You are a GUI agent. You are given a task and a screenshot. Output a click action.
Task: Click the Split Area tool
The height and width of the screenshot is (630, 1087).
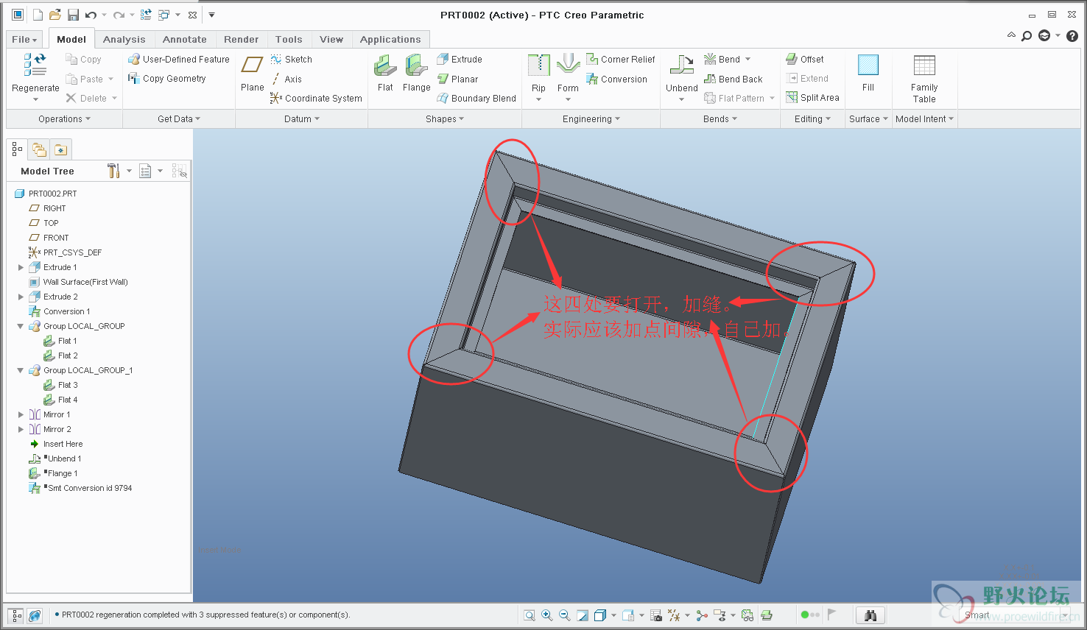pos(812,98)
